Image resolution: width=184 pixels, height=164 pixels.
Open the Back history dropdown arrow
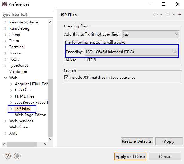[x=161, y=15]
